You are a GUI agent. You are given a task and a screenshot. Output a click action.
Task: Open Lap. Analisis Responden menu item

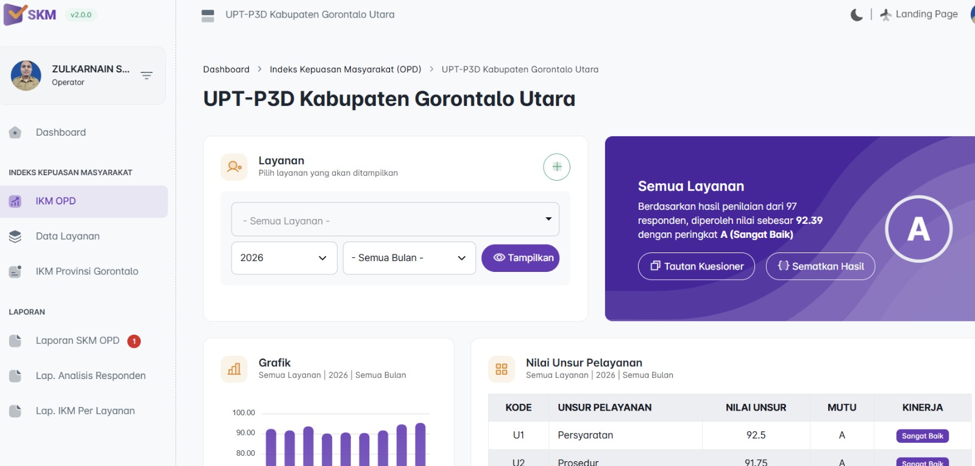(x=91, y=376)
